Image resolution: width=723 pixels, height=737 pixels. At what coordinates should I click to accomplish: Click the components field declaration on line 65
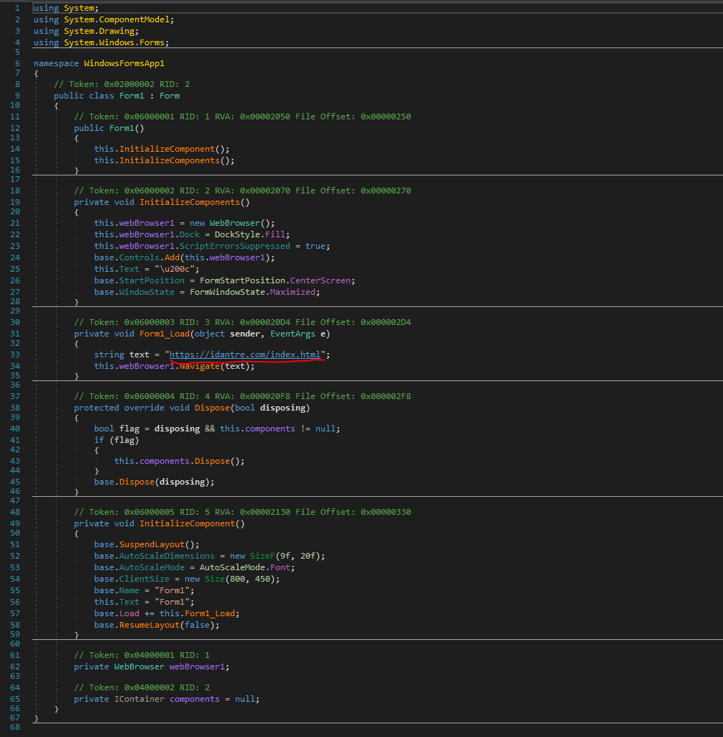click(195, 700)
